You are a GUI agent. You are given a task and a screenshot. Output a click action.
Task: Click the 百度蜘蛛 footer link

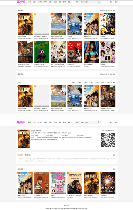click(x=54, y=208)
